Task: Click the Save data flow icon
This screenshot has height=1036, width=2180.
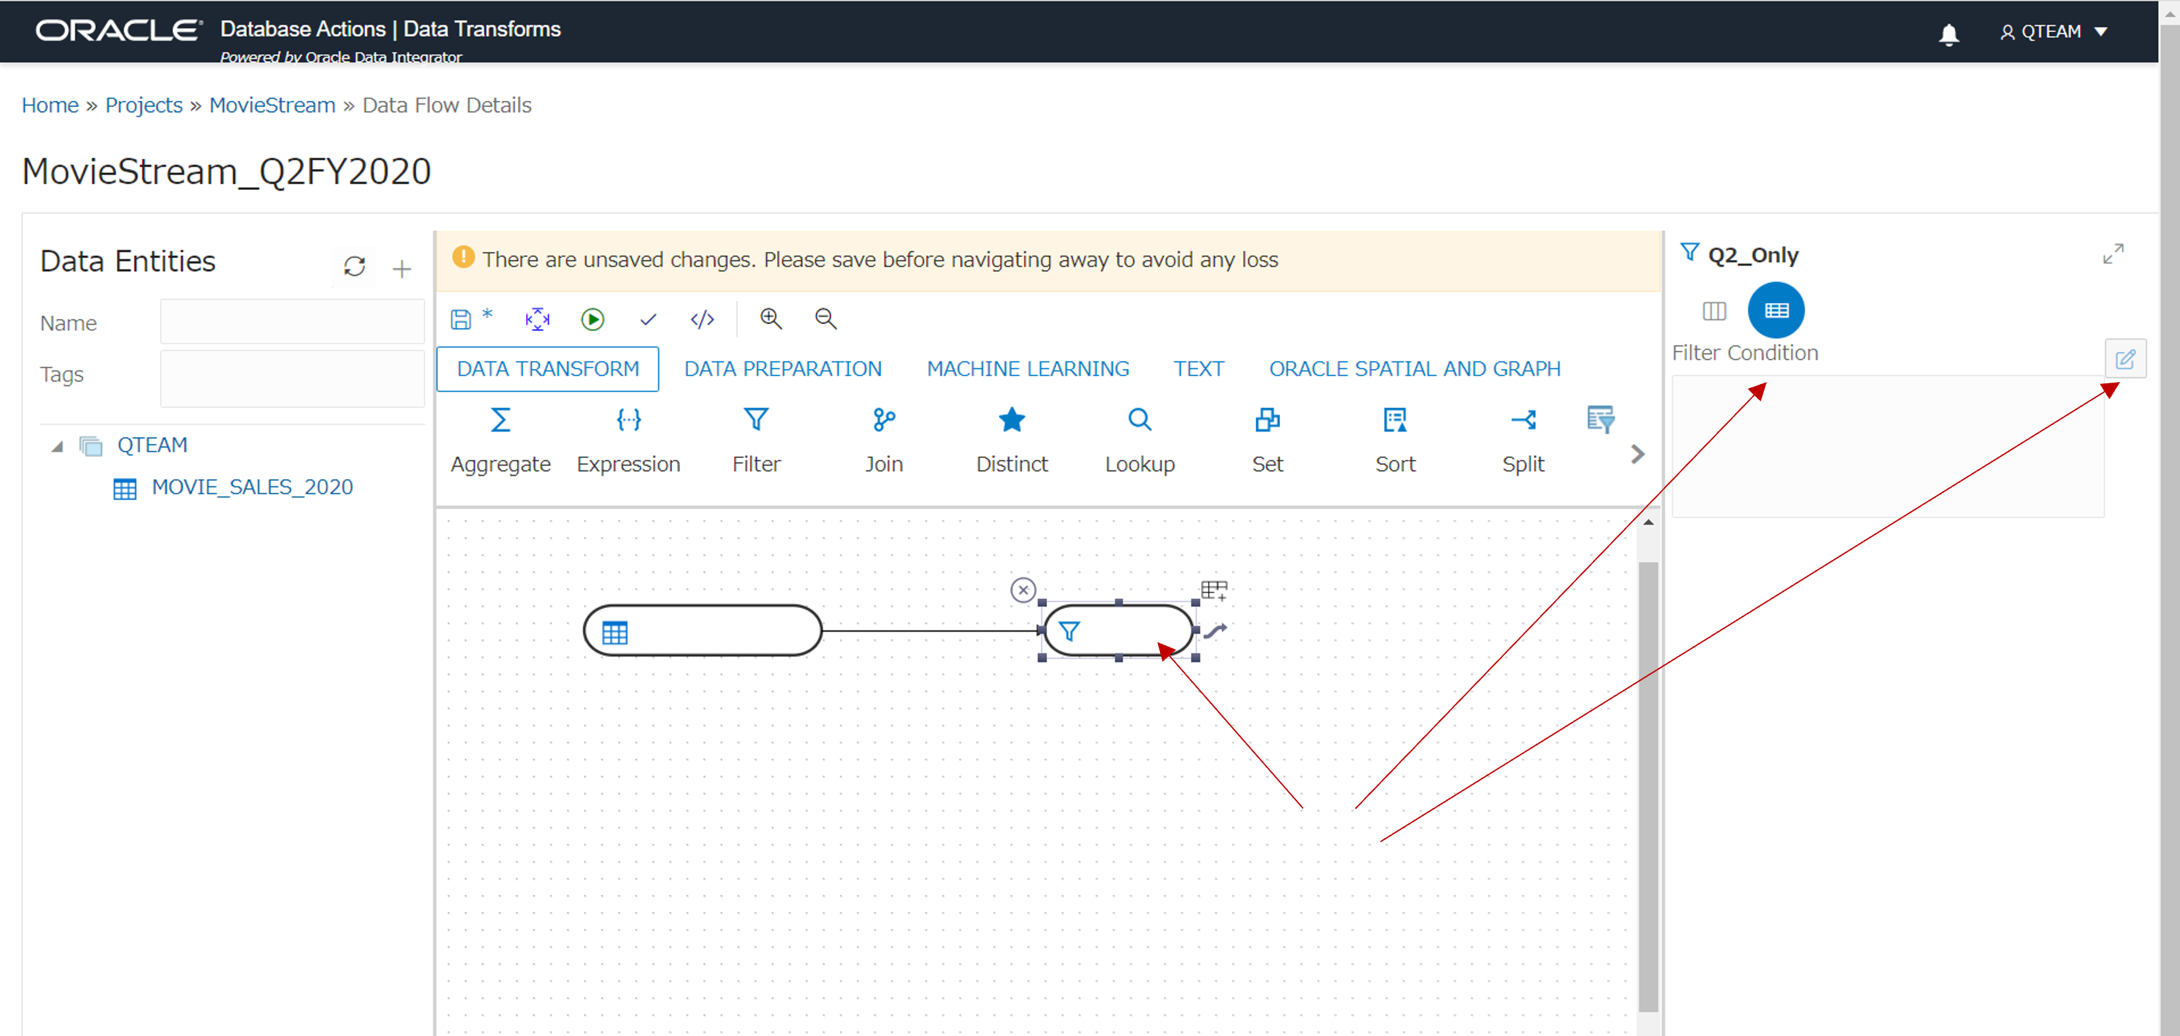Action: tap(460, 319)
